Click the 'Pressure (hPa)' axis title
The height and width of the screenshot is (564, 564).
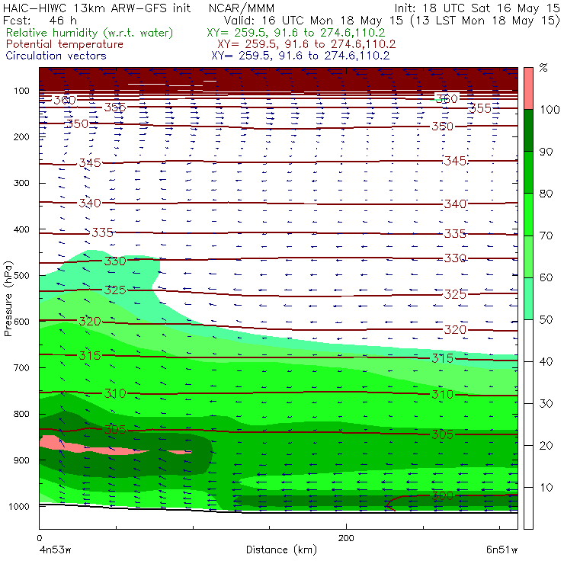tap(8, 299)
